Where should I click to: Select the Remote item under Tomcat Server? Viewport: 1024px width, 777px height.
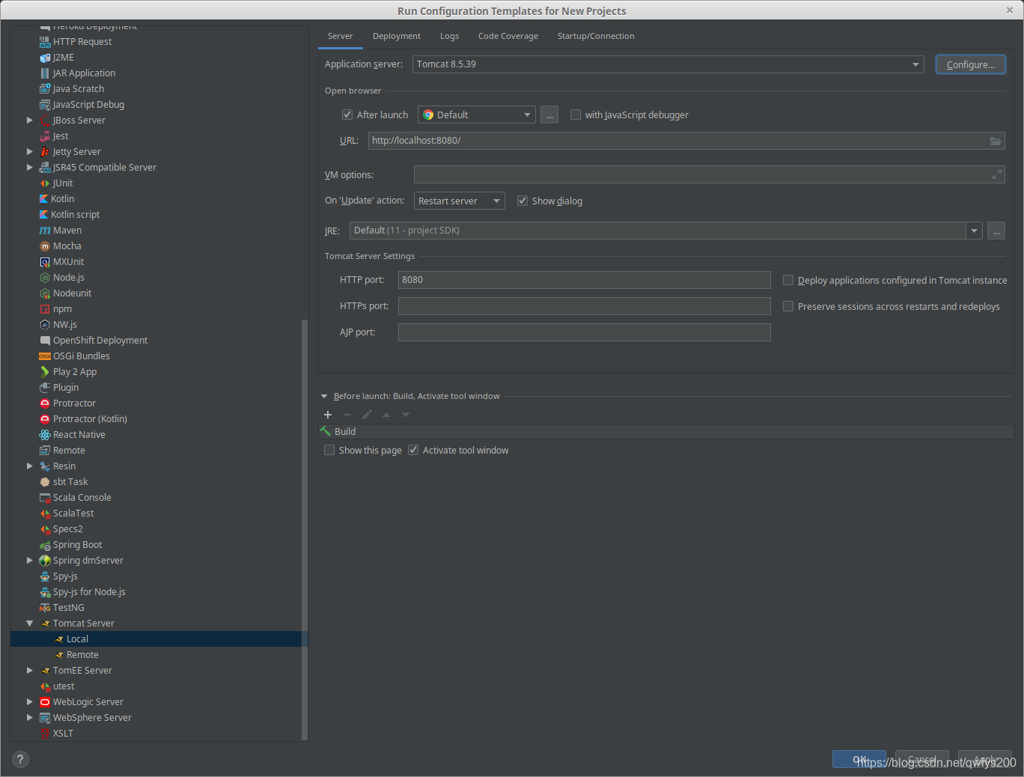coord(82,655)
